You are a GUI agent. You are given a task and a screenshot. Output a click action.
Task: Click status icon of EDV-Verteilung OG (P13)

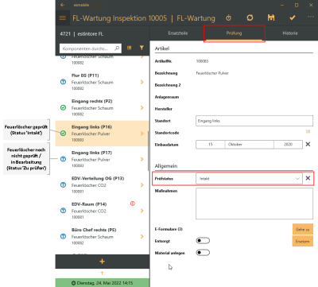[x=63, y=184]
